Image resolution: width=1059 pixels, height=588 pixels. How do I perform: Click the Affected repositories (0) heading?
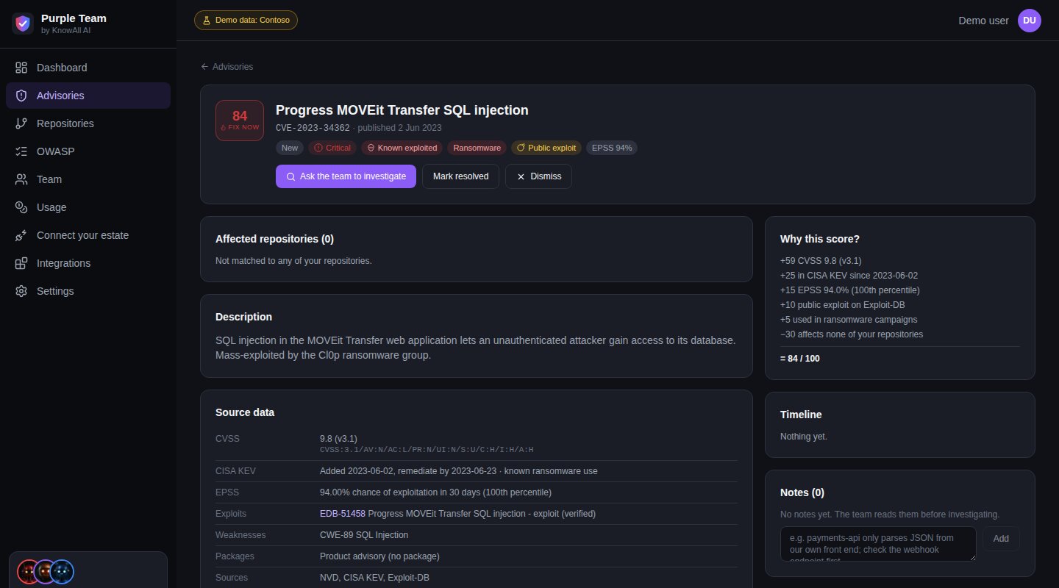tap(274, 239)
